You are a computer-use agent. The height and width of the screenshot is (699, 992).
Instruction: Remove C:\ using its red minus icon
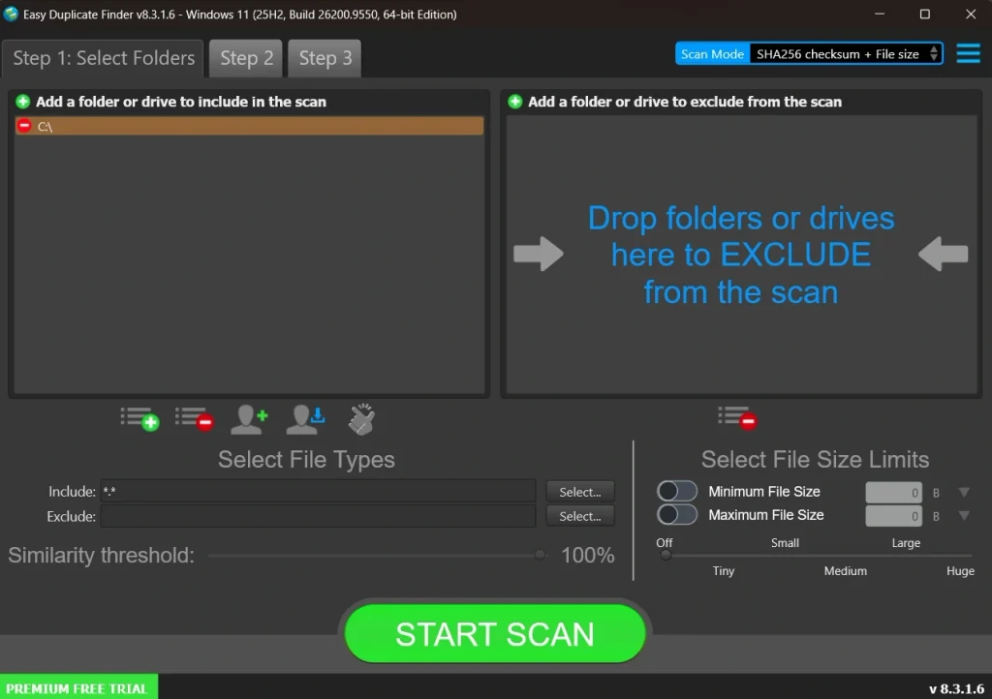coord(24,126)
